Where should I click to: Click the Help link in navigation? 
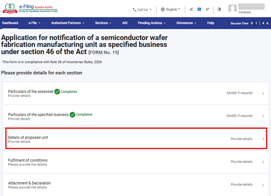point(211,23)
